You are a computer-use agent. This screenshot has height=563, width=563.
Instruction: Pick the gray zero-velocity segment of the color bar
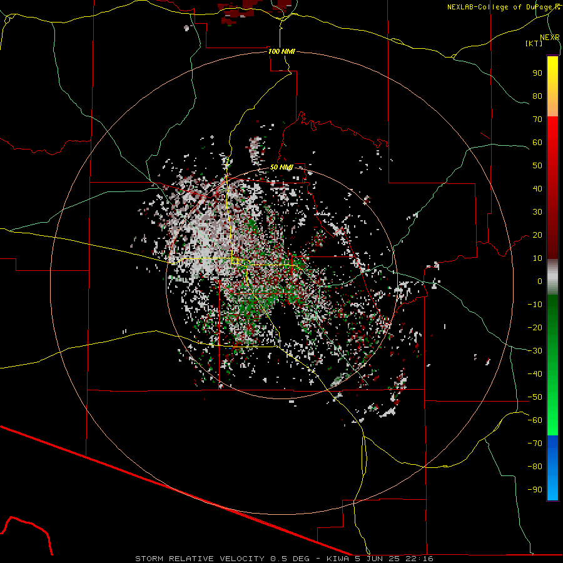point(552,276)
